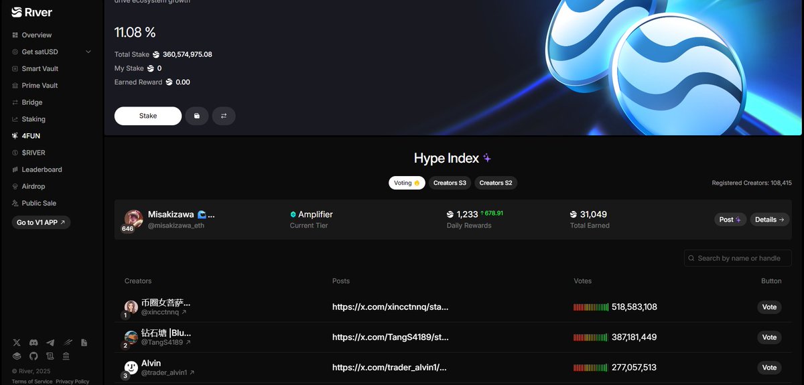Open Prime Vault in the sidebar
The image size is (804, 385).
(40, 85)
